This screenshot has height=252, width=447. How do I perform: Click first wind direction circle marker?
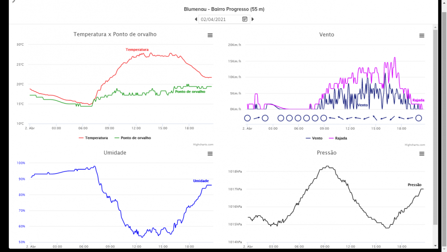[247, 118]
